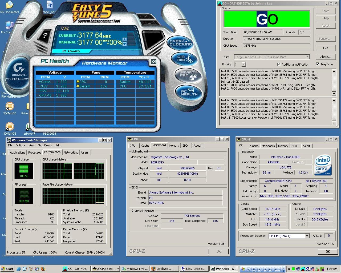The height and width of the screenshot is (273, 341).
Task: Open the SPD tab in CPU-Z CPU window
Action: 294,146
